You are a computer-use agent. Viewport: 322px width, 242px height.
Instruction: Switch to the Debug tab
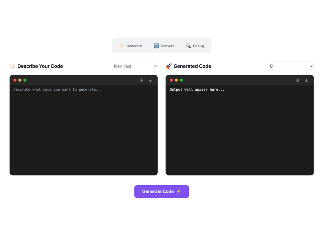pos(195,46)
